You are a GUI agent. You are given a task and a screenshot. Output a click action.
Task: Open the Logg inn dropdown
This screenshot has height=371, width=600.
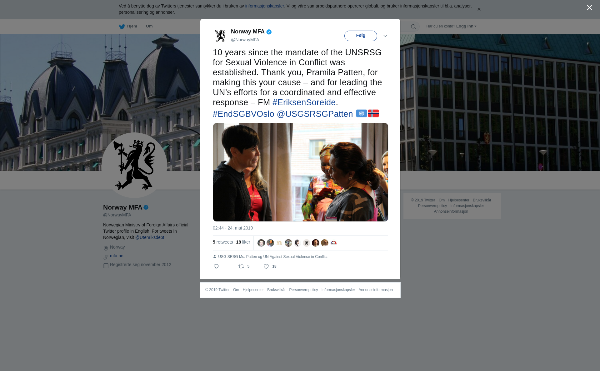[466, 26]
